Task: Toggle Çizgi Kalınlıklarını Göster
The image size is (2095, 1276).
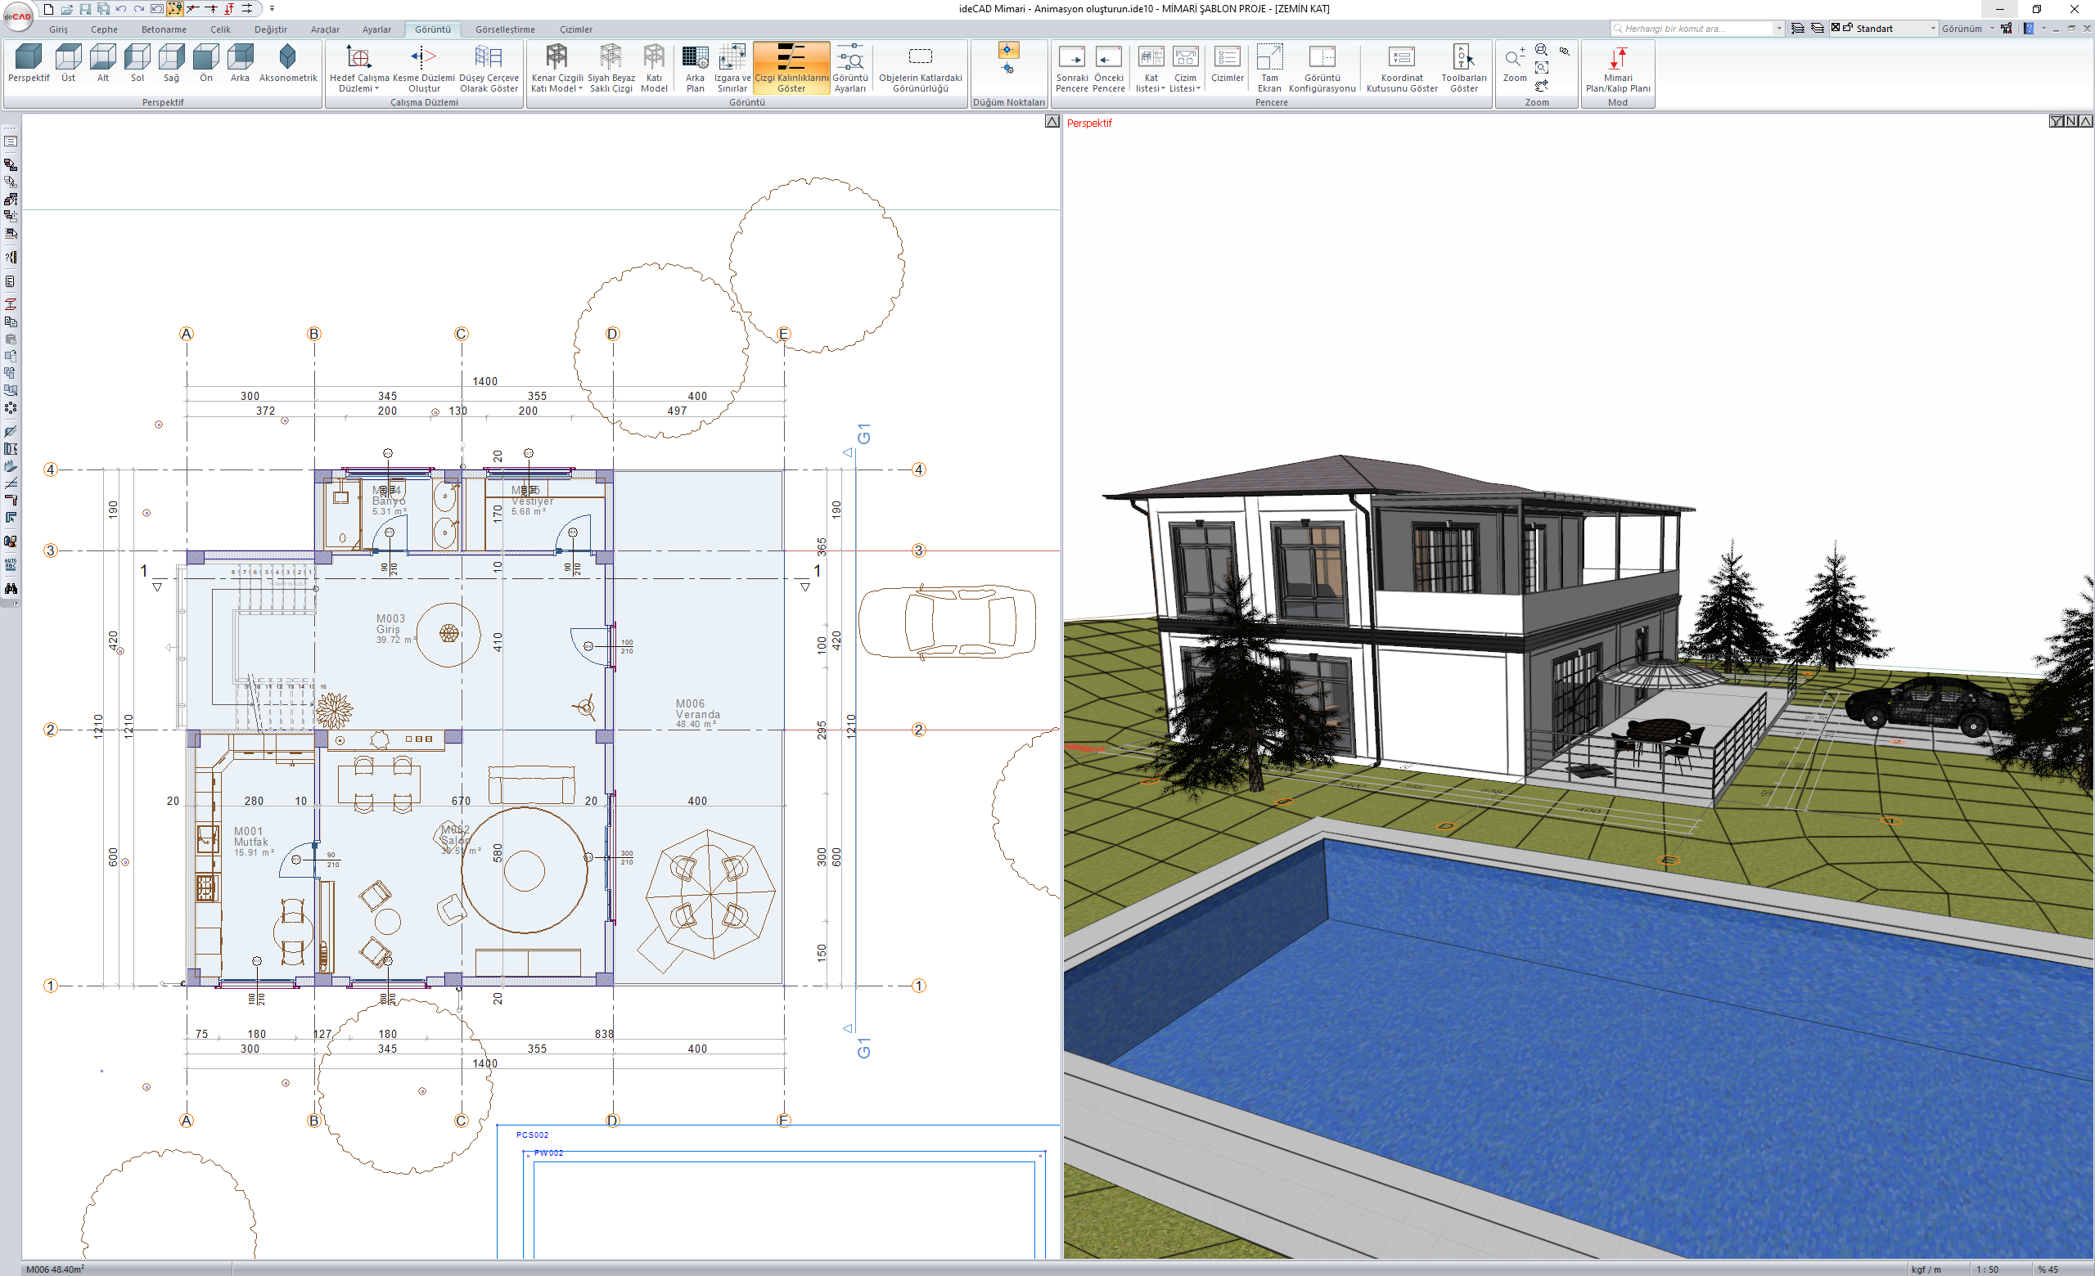Action: [791, 58]
